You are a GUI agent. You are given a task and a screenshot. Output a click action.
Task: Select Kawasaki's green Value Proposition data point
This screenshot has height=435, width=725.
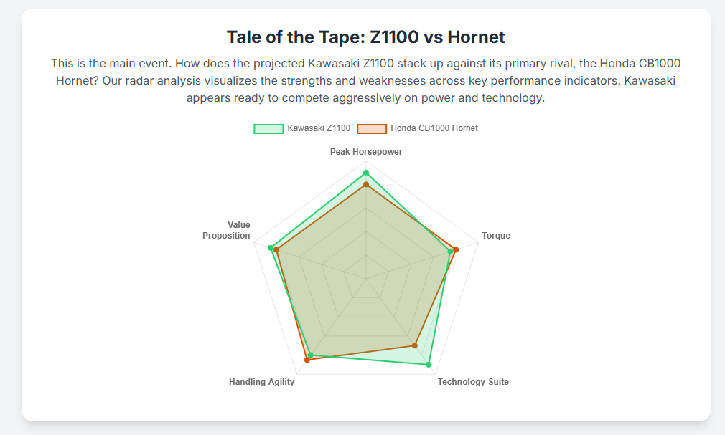(271, 248)
